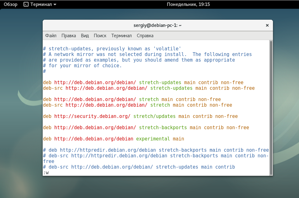This screenshot has height=198, width=299.
Task: Open the Правка menu
Action: tap(69, 36)
